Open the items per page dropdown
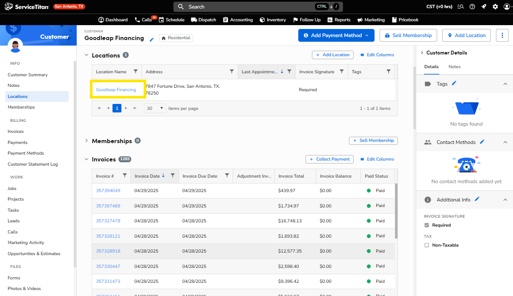The height and width of the screenshot is (296, 513). [x=155, y=108]
